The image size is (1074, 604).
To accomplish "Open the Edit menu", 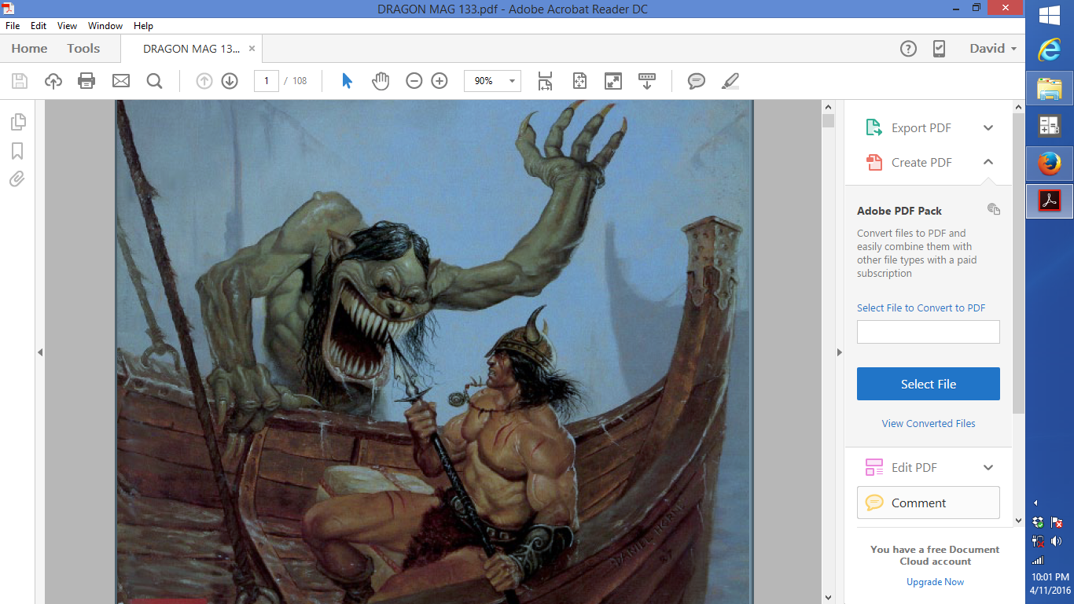I will click(x=38, y=26).
